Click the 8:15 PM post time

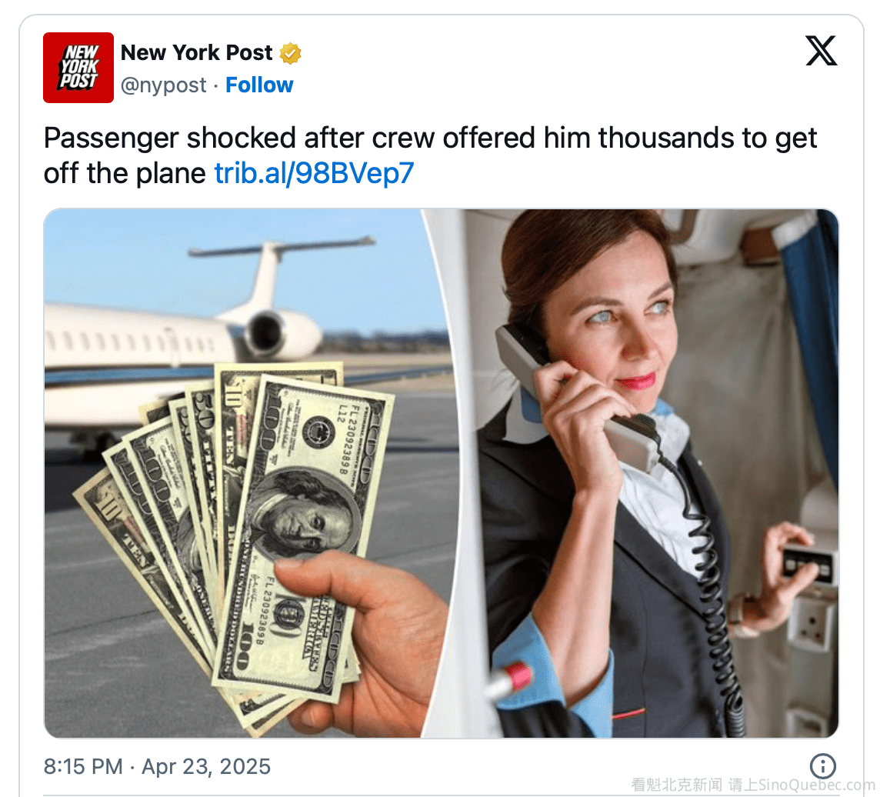[83, 766]
